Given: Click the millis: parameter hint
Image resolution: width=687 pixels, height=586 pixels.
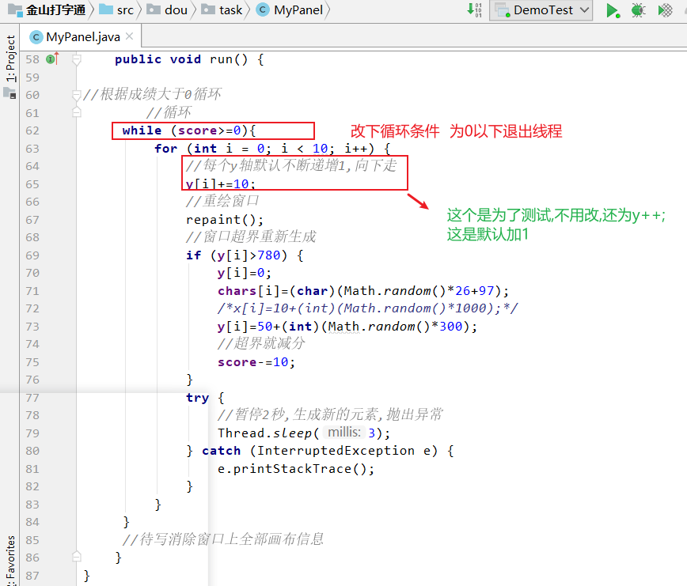Looking at the screenshot, I should pos(344,433).
